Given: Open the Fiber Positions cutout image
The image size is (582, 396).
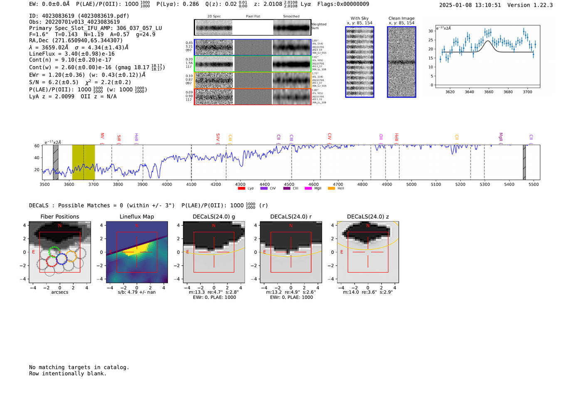Looking at the screenshot, I should click(x=59, y=252).
